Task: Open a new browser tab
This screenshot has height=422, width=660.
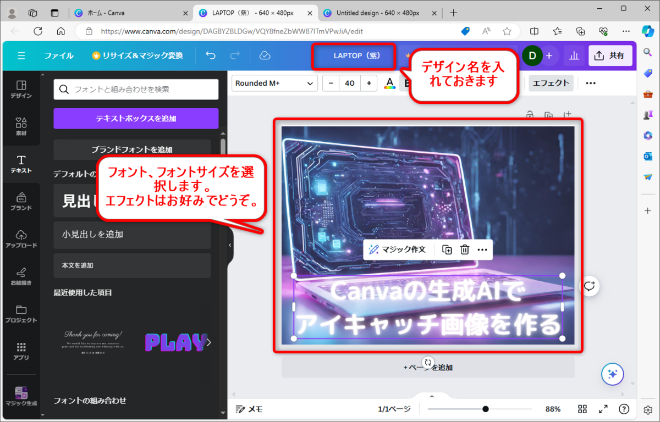Action: (x=454, y=13)
